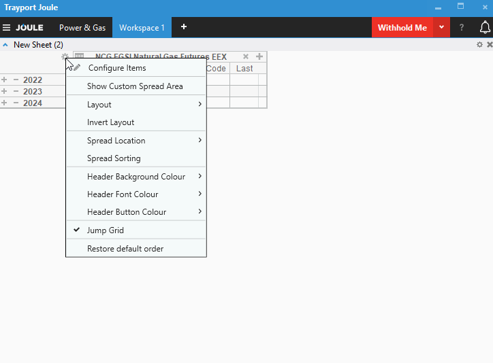Click the minus icon beside 2023 row
The height and width of the screenshot is (363, 493).
click(x=16, y=92)
